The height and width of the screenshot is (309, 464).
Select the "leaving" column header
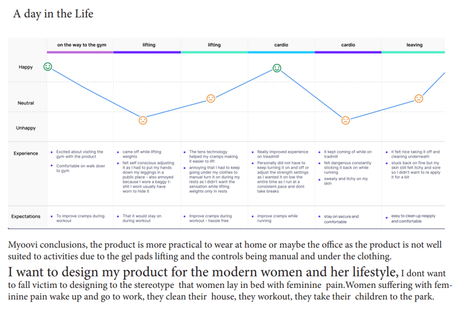(414, 45)
